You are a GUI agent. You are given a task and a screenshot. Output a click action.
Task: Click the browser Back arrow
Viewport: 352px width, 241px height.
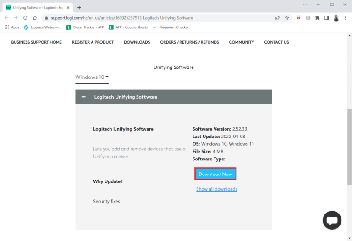click(x=6, y=18)
